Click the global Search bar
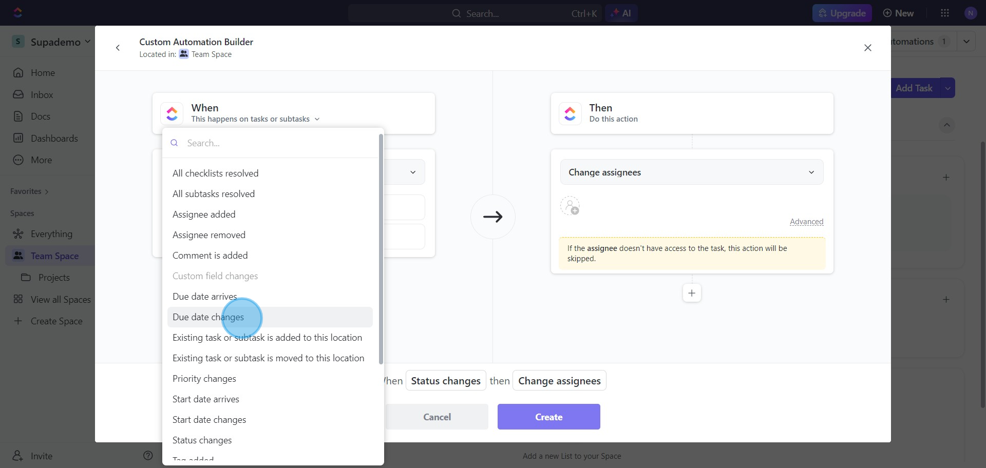Screen dimensions: 986x468 [x=475, y=13]
